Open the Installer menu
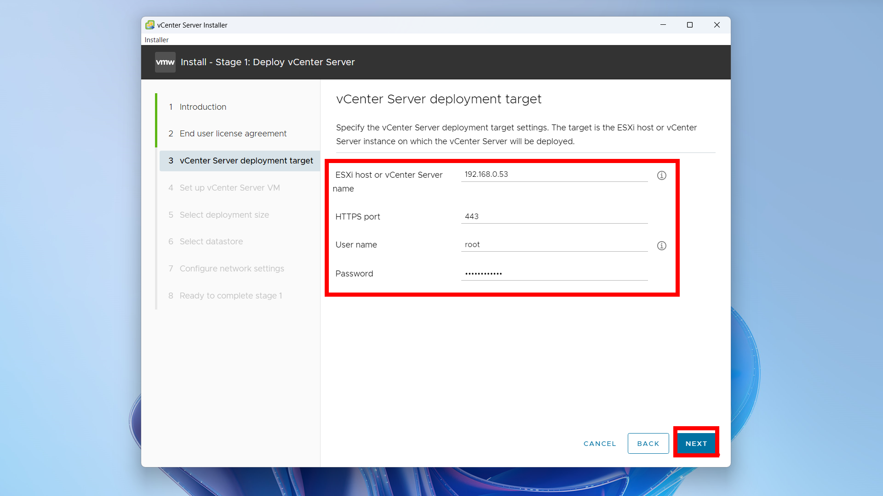Screen dimensions: 883x496 (156, 40)
